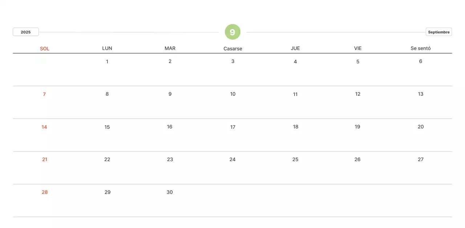This screenshot has width=465, height=228.
Task: Select day 10 in the calendar
Action: click(233, 94)
